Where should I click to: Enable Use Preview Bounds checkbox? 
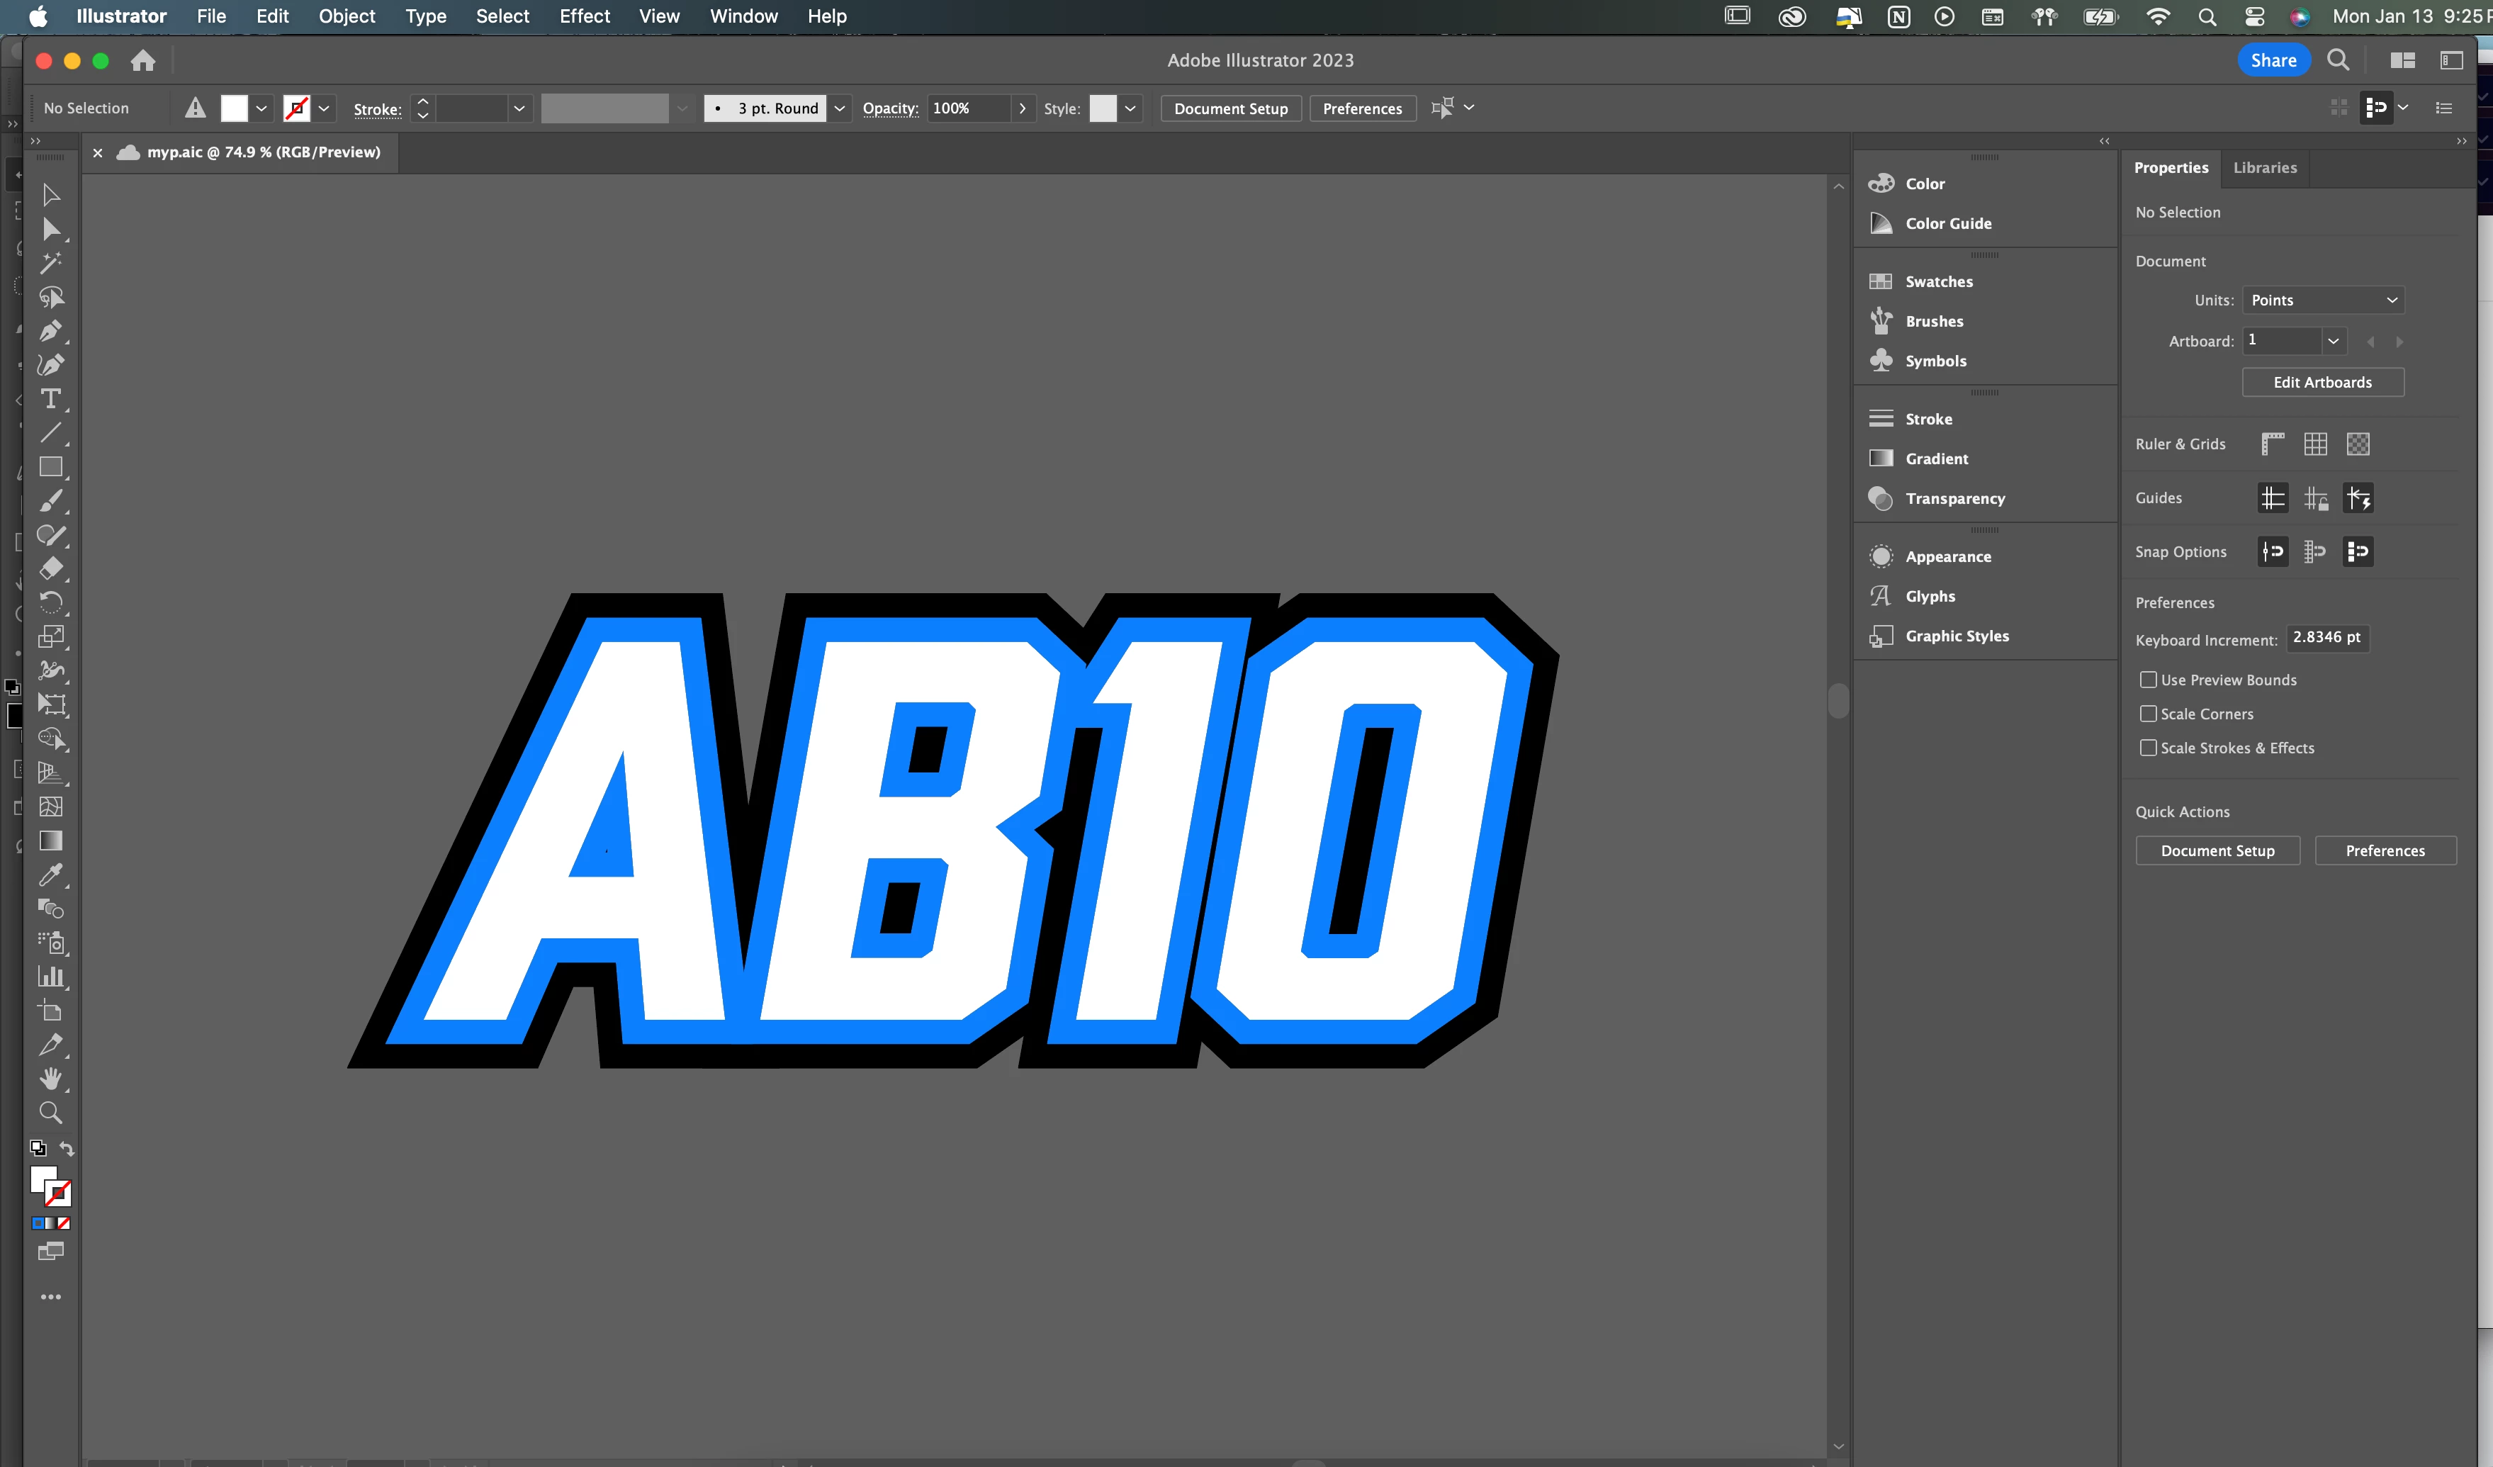[x=2148, y=680]
